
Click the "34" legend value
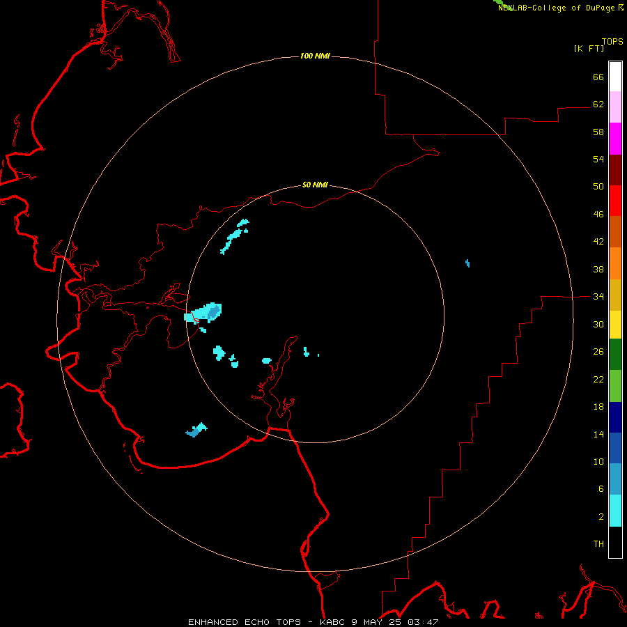(598, 296)
